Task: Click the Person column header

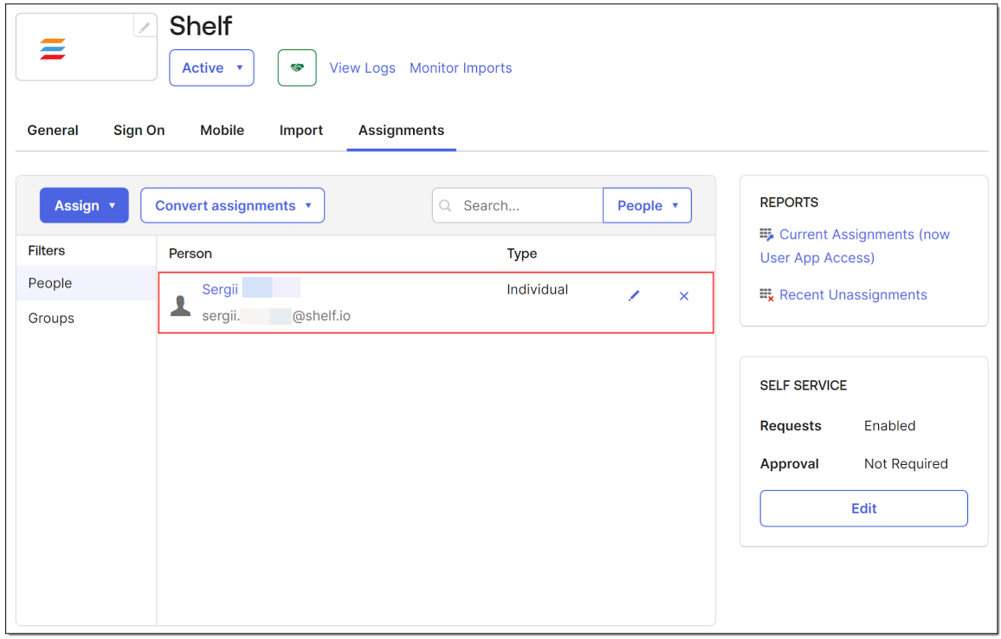Action: [x=191, y=254]
